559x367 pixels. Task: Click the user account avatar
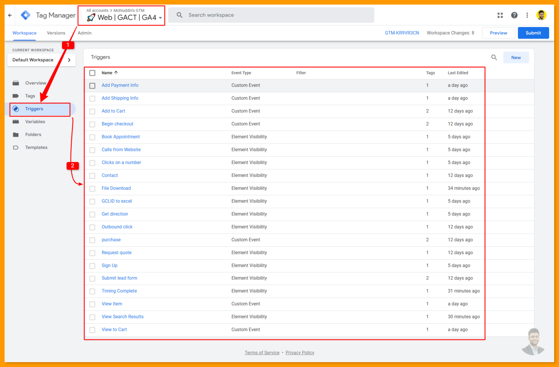coord(541,15)
